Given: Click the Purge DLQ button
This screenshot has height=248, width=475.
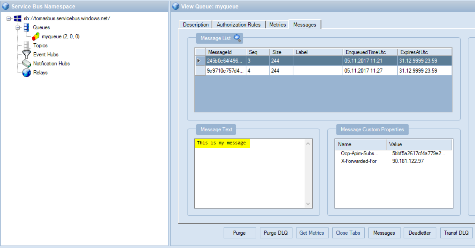Looking at the screenshot, I should click(276, 233).
